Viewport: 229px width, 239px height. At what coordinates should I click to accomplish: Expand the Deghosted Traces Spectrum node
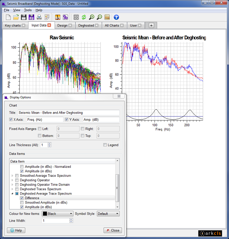point(12,189)
